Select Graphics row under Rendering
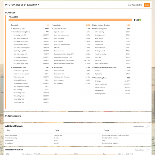Screen dimensions: 155x155 coord(113,71)
